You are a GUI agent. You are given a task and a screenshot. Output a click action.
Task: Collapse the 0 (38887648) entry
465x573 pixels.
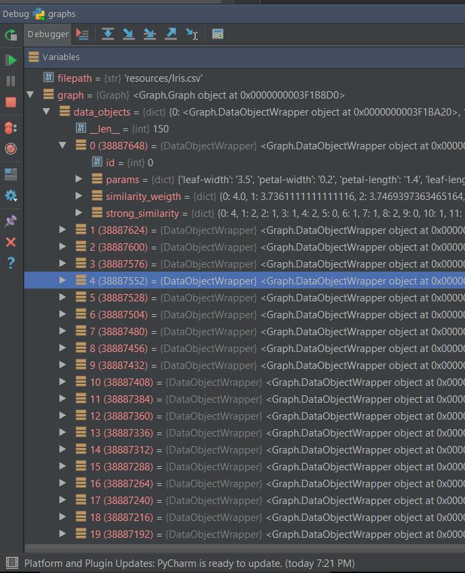coord(63,145)
